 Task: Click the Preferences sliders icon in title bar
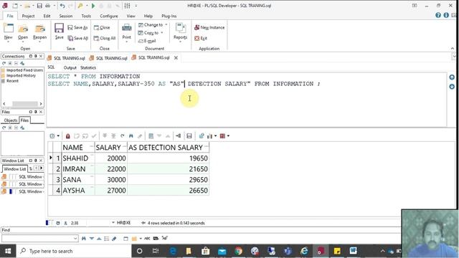pos(128,6)
